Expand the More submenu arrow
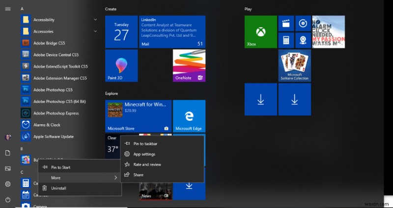 [115, 178]
